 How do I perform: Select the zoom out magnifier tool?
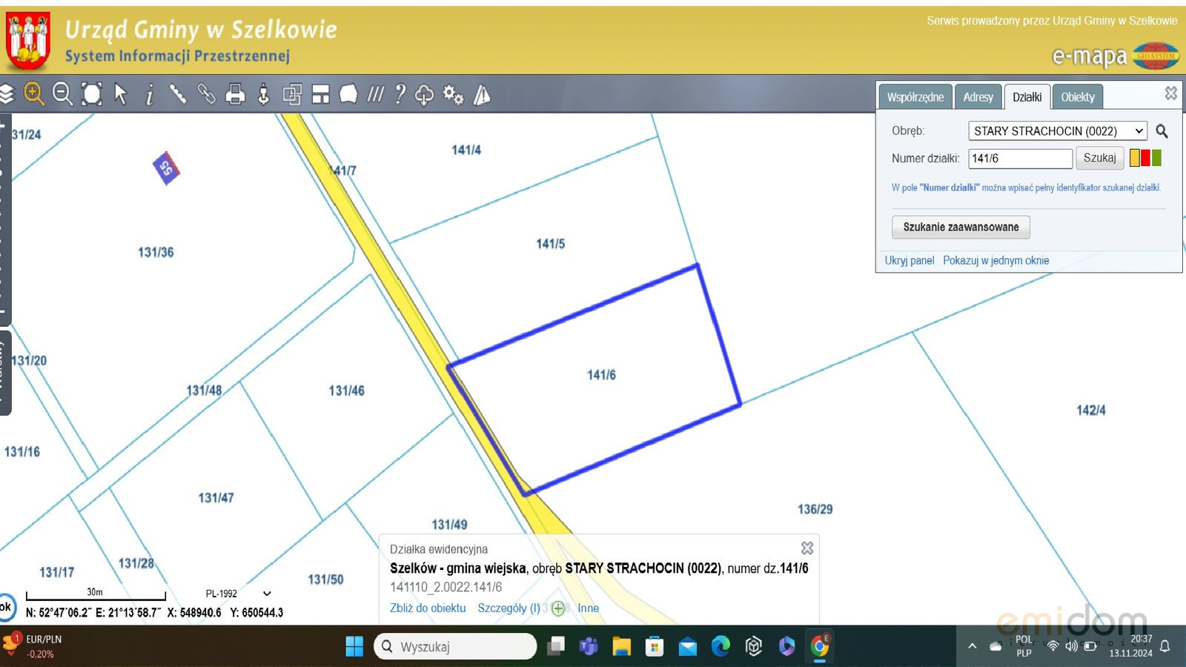click(x=63, y=94)
